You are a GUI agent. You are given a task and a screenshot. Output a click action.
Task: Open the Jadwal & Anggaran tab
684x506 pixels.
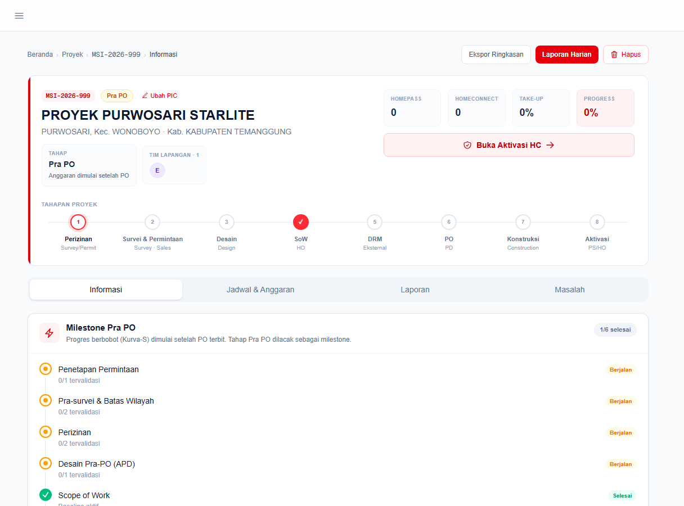click(260, 290)
